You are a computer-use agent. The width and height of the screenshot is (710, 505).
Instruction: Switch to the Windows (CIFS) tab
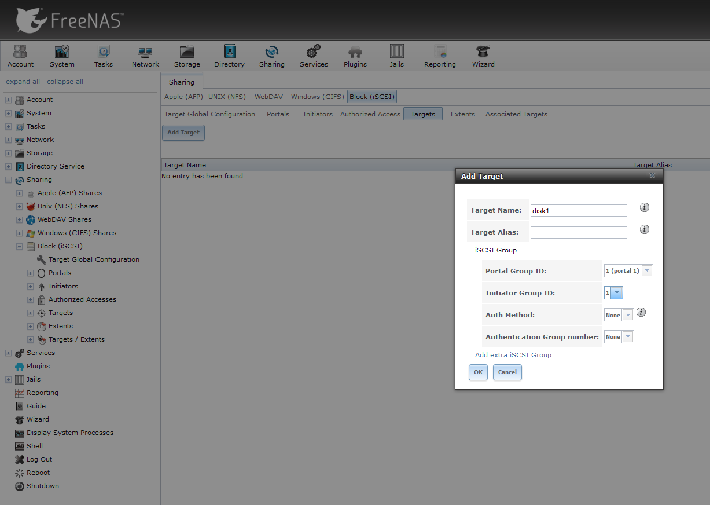pyautogui.click(x=317, y=97)
